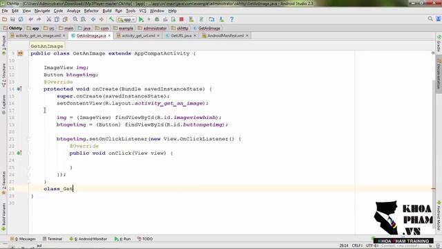Copy selection using the copy icon

(x=57, y=19)
